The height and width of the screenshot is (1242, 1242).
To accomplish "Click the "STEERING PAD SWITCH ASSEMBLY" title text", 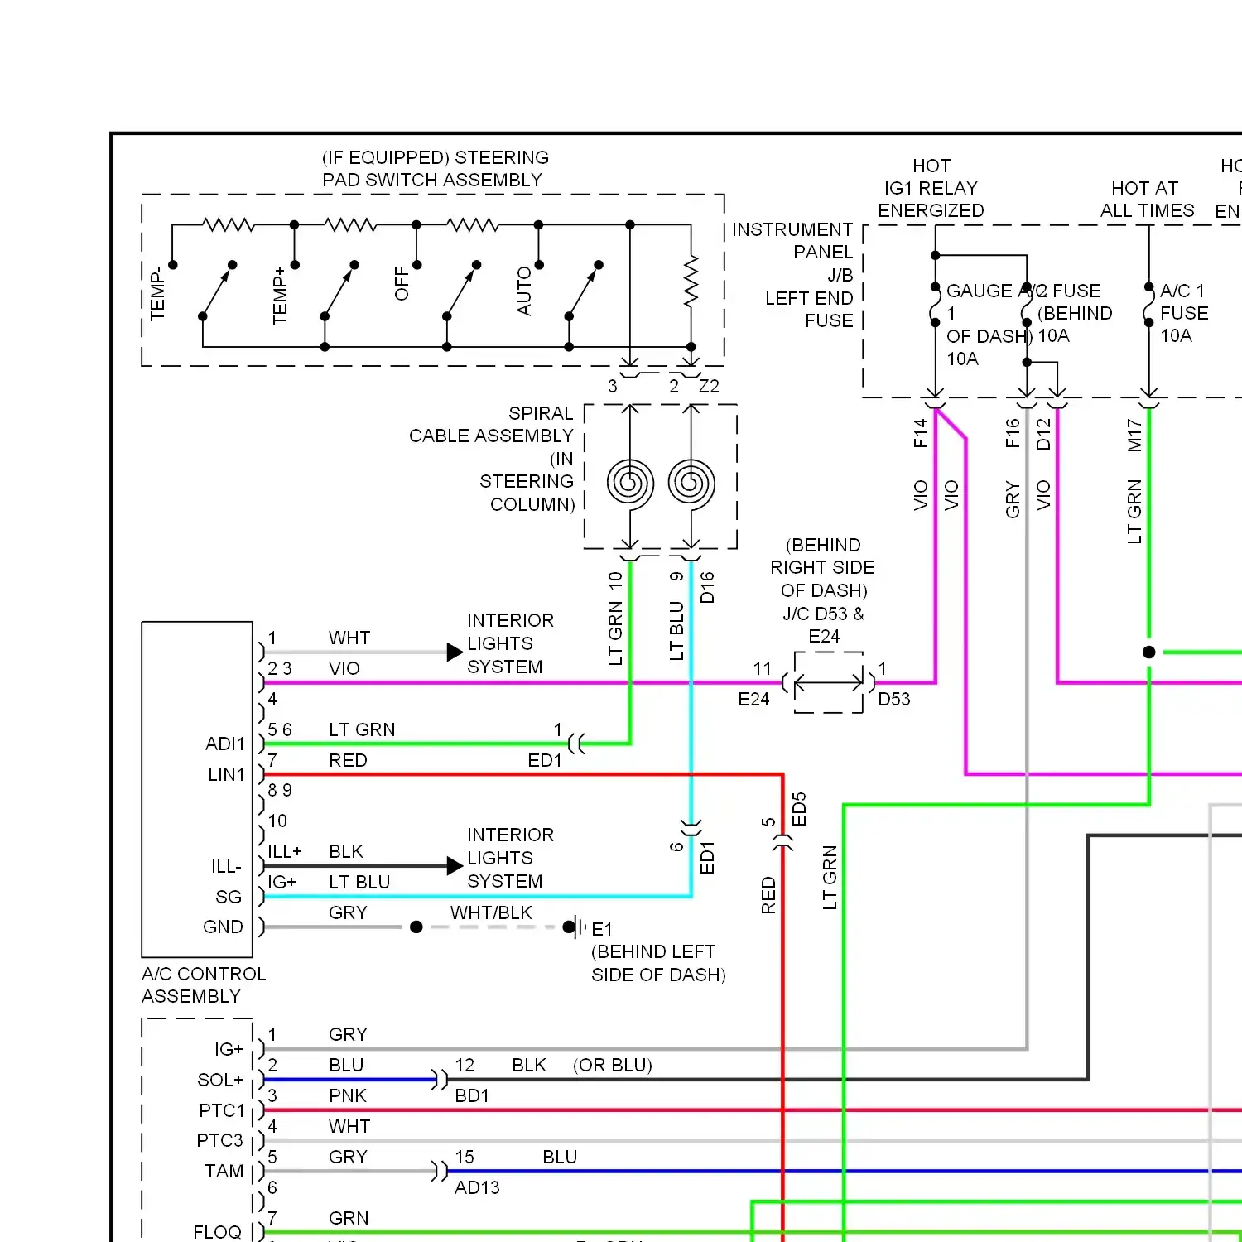I will coord(436,169).
